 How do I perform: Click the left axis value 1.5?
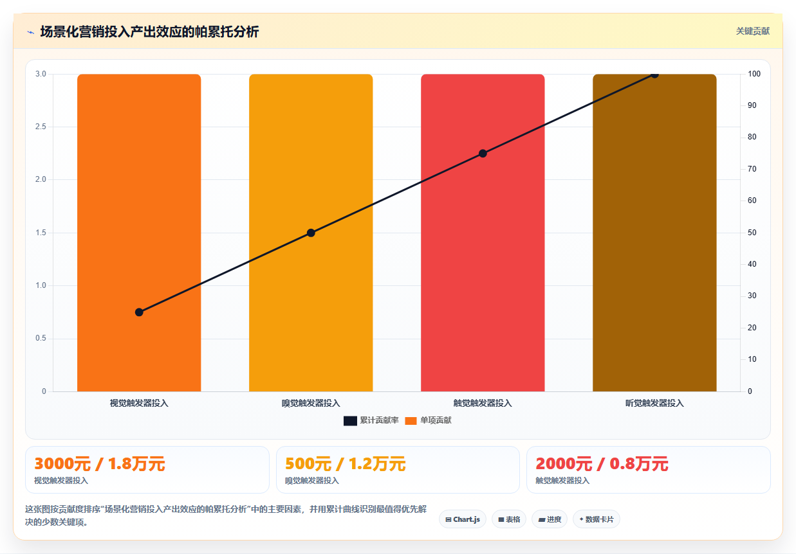click(x=41, y=233)
